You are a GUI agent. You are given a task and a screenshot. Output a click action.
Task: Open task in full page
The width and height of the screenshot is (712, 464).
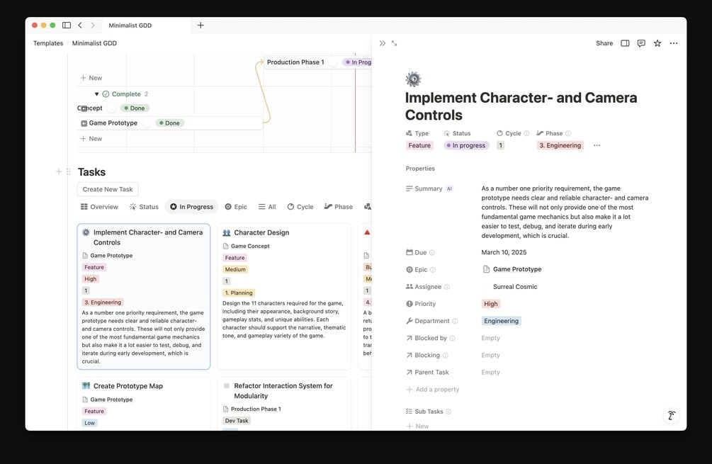(x=394, y=43)
